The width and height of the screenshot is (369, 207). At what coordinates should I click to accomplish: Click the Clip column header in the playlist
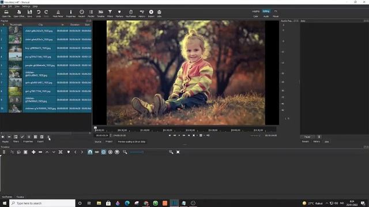40,25
